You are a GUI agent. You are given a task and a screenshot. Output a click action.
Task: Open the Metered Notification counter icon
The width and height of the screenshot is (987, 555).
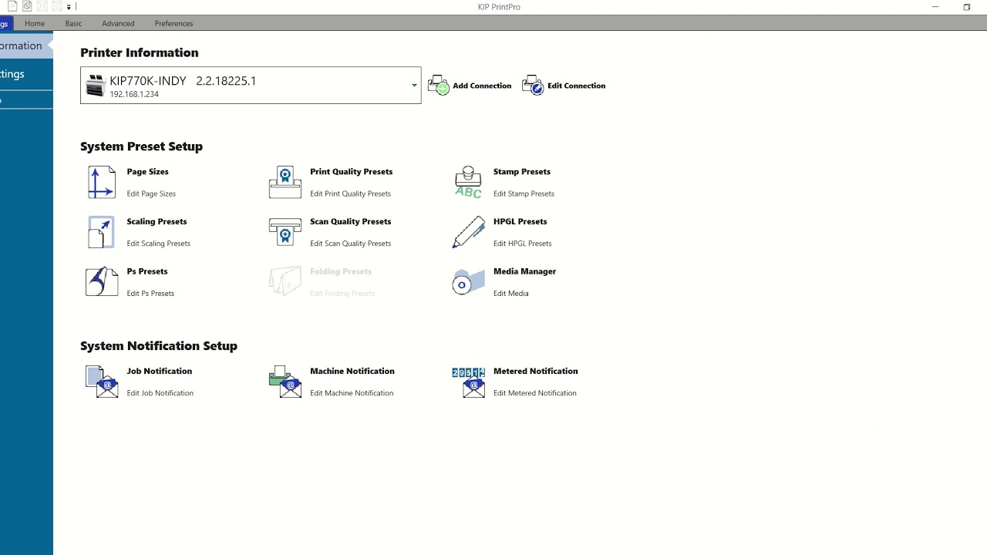tap(468, 382)
